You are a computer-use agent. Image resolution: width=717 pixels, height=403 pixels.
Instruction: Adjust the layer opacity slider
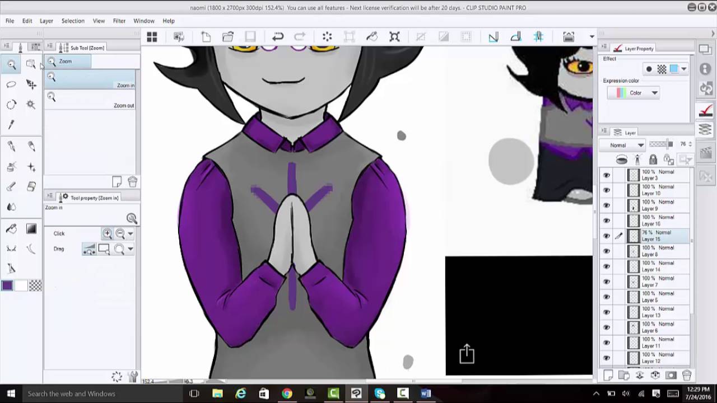[x=661, y=144]
